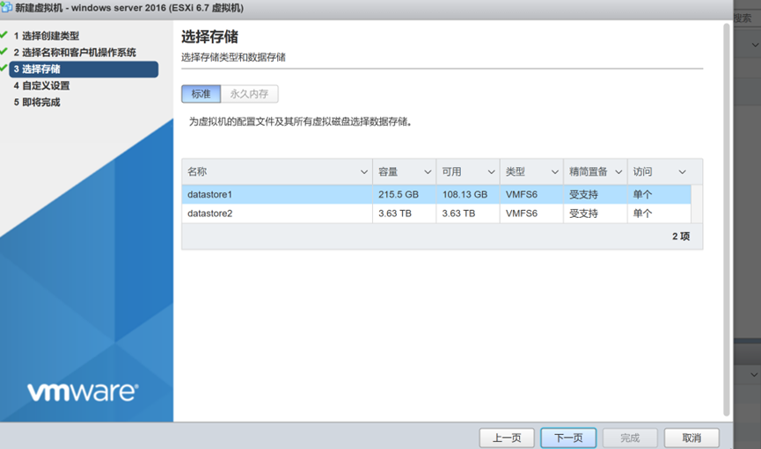The width and height of the screenshot is (761, 449).
Task: Click the 上一页 button
Action: [x=507, y=438]
